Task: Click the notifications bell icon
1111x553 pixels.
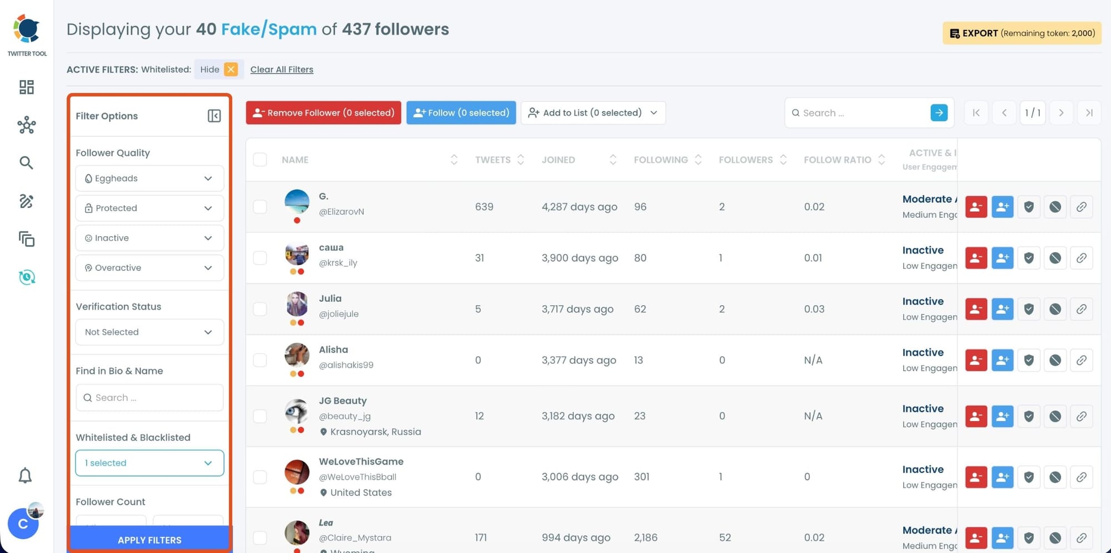Action: (x=26, y=476)
